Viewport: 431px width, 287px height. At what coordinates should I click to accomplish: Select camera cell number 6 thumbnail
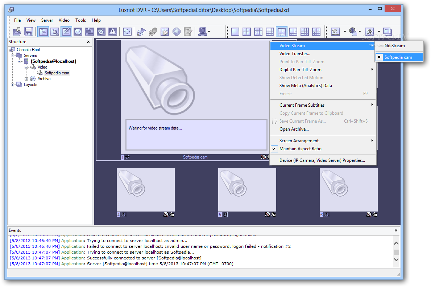(x=349, y=190)
